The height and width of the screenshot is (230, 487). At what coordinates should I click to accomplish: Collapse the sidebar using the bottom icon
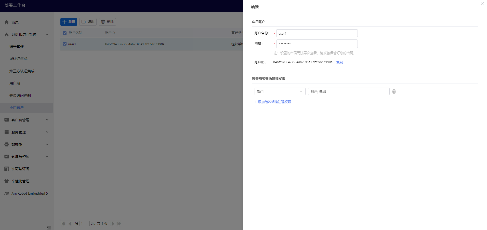tap(49, 227)
